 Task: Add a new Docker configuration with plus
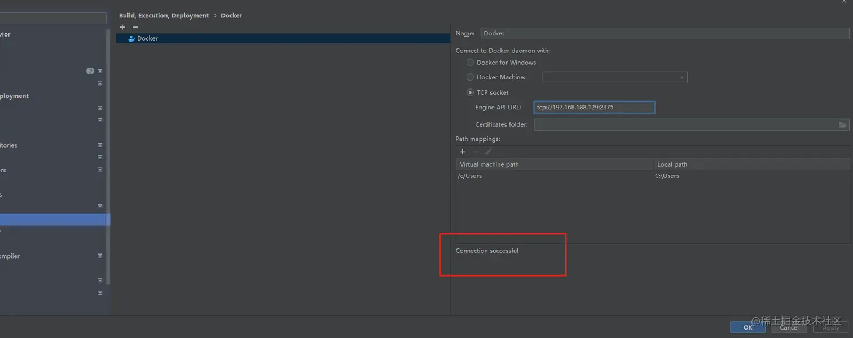(x=122, y=27)
